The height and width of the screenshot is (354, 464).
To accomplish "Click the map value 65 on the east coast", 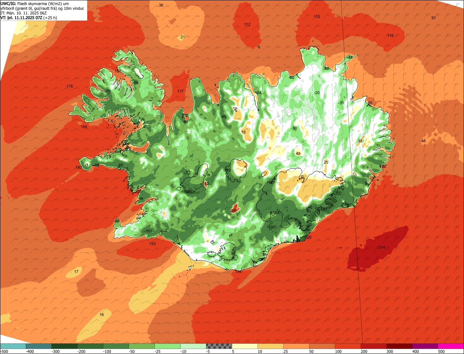I will click(x=370, y=103).
